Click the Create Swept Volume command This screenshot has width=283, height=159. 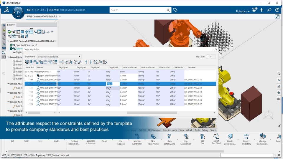(x=230, y=139)
